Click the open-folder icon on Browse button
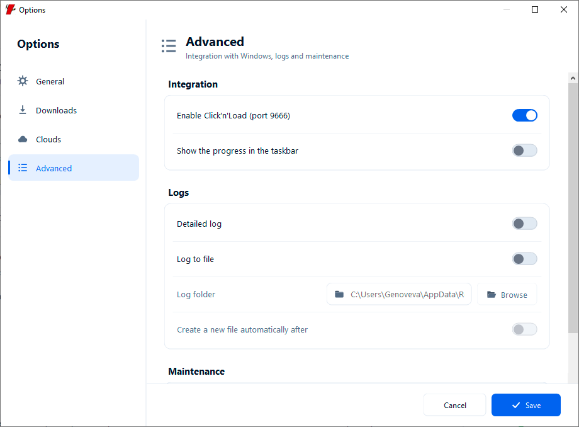 click(x=491, y=294)
